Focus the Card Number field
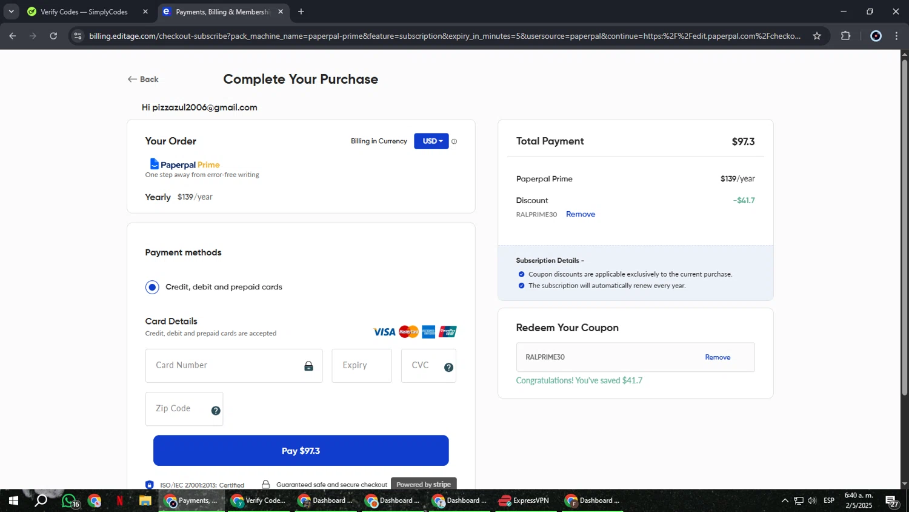Image resolution: width=909 pixels, height=512 pixels. point(234,366)
